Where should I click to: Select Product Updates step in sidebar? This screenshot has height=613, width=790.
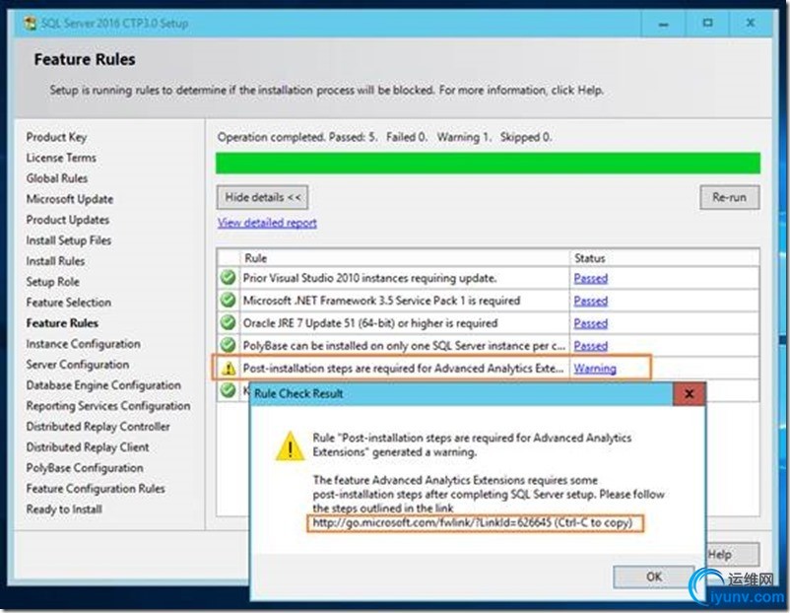(68, 220)
